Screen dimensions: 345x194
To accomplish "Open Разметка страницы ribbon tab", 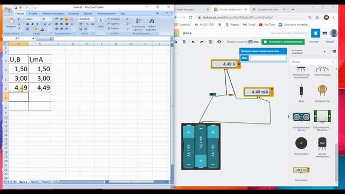I will [x=53, y=13].
